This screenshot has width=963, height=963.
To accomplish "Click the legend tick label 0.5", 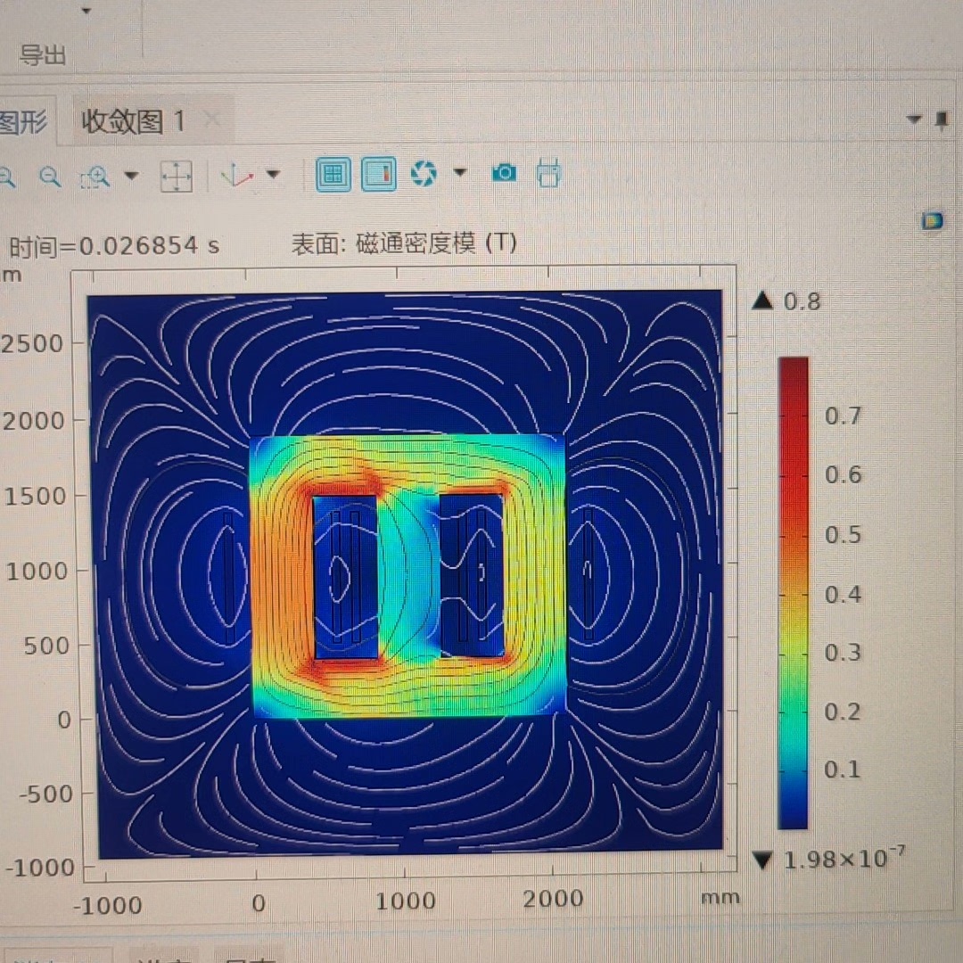I will [843, 534].
